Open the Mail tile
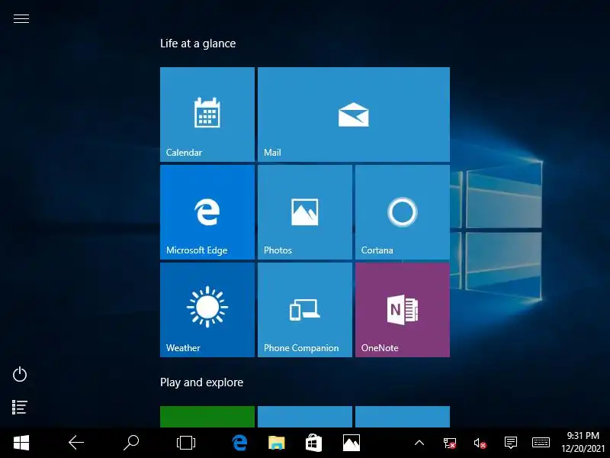Screen dimensions: 610x458 click(x=354, y=114)
